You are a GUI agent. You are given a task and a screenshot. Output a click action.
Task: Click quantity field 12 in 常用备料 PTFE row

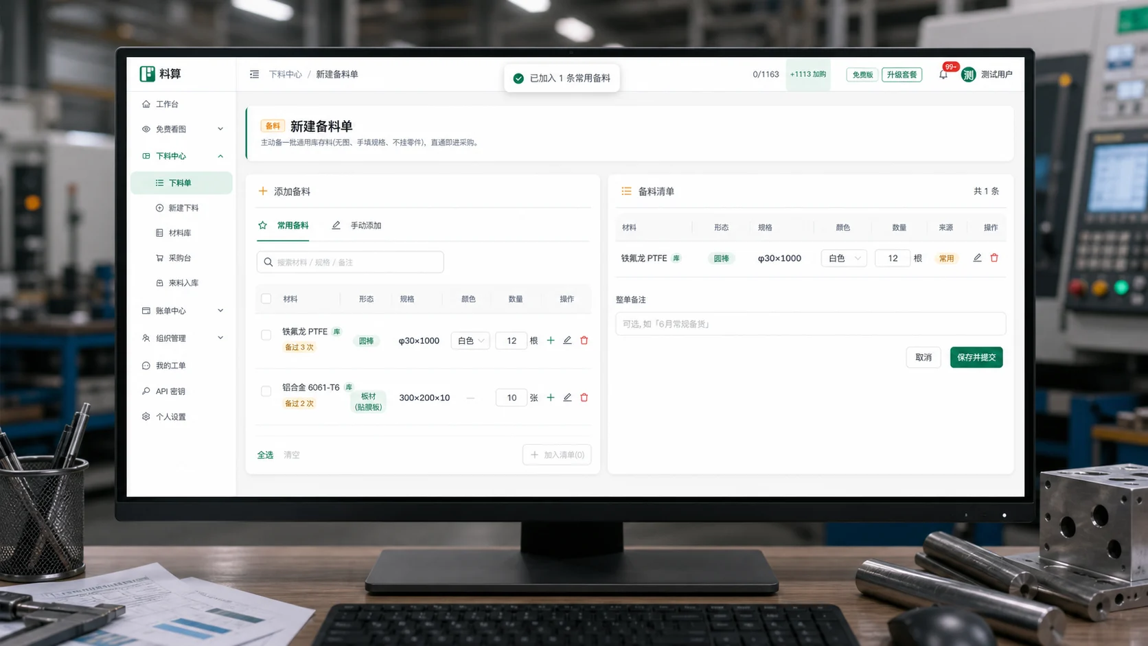tap(512, 341)
